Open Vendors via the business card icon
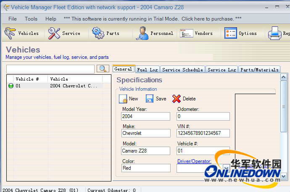This screenshot has width=290, height=192. 187,33
